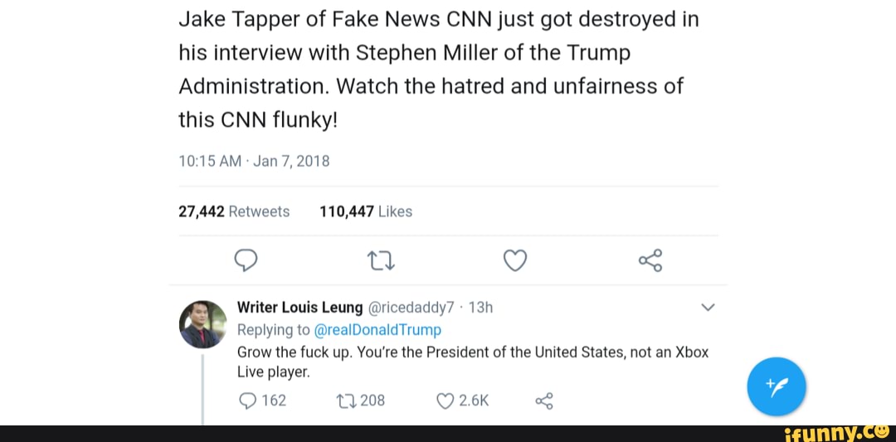Open the Writer Louis Leung display name
Screen dimensions: 896x442
pyautogui.click(x=299, y=308)
